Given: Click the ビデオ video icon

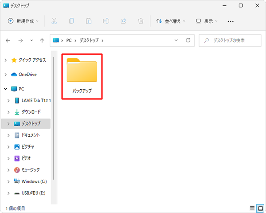Looking at the screenshot, I should tap(17, 158).
